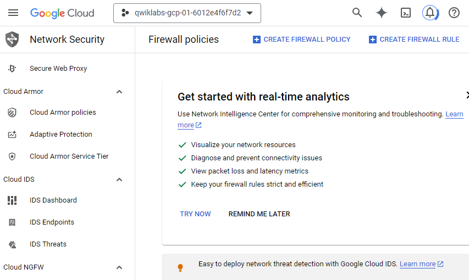This screenshot has height=280, width=469.
Task: Click the Network Security shield icon
Action: point(12,39)
